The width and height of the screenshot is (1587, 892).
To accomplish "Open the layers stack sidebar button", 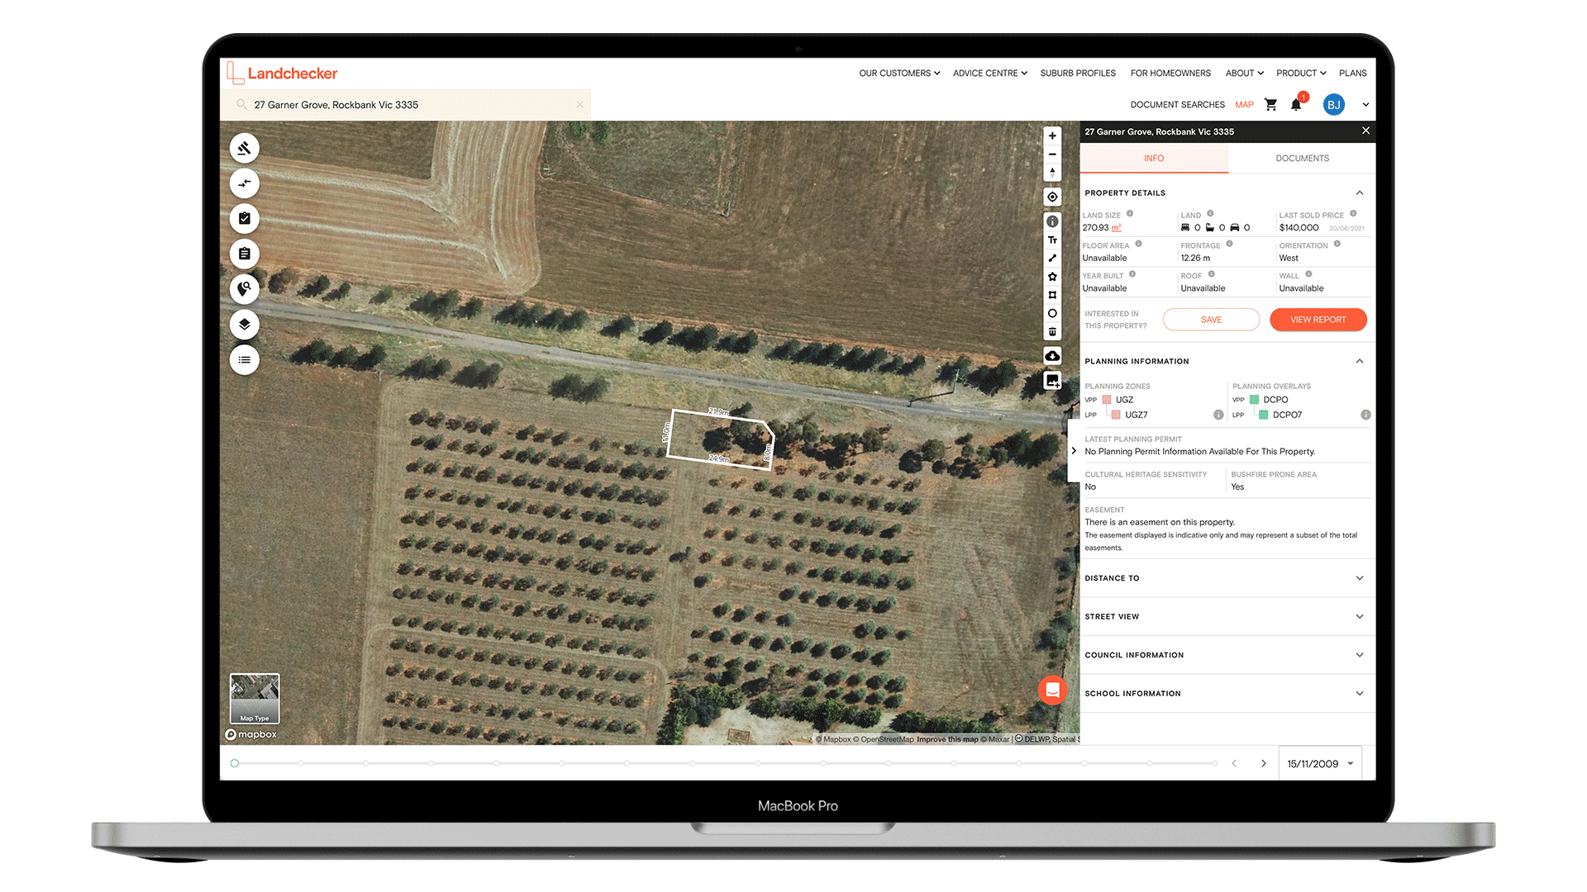I will (x=244, y=325).
